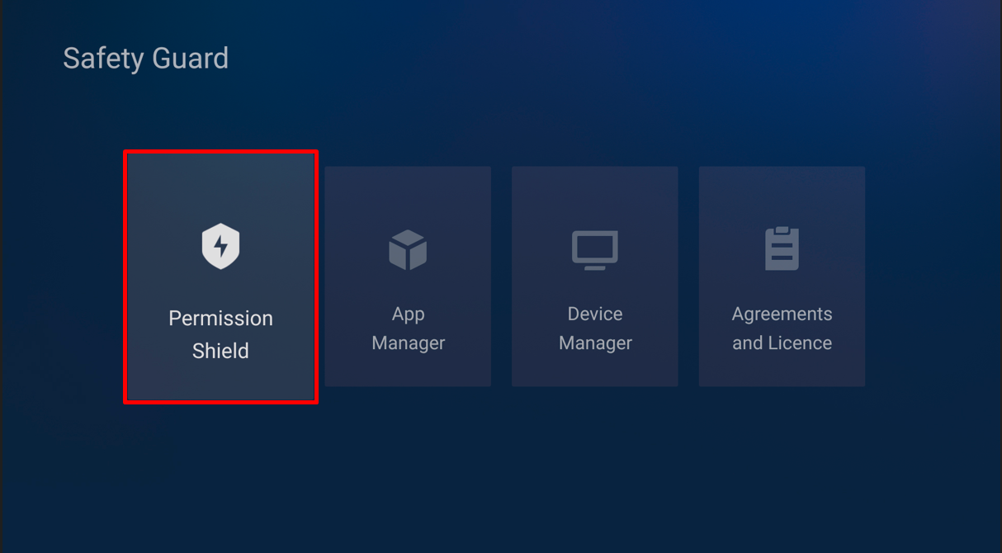Click the rightmost tile on screen

(x=782, y=276)
